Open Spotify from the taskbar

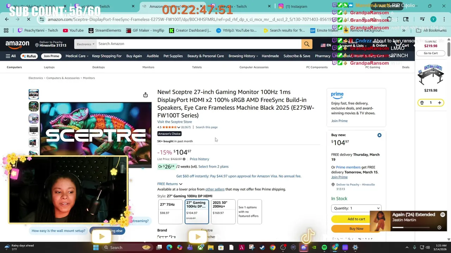[x=324, y=247]
